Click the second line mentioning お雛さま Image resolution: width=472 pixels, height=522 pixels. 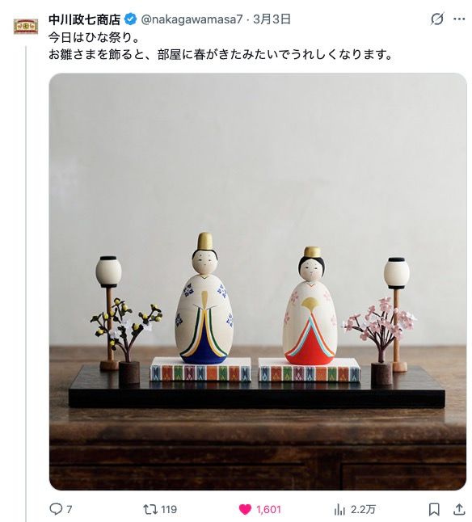click(221, 54)
